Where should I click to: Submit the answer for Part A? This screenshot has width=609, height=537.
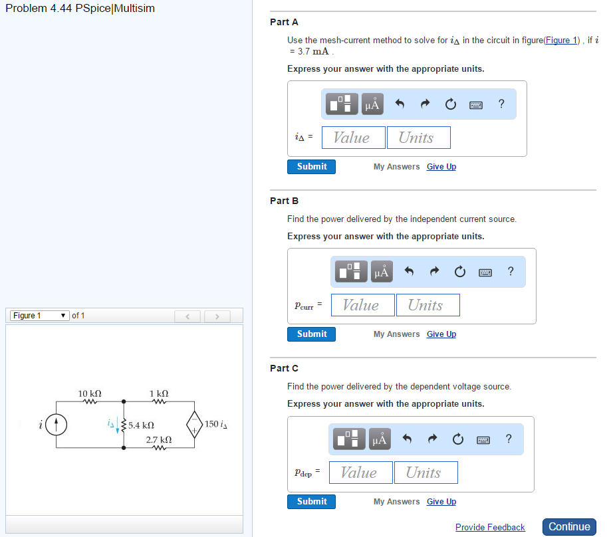pyautogui.click(x=311, y=166)
